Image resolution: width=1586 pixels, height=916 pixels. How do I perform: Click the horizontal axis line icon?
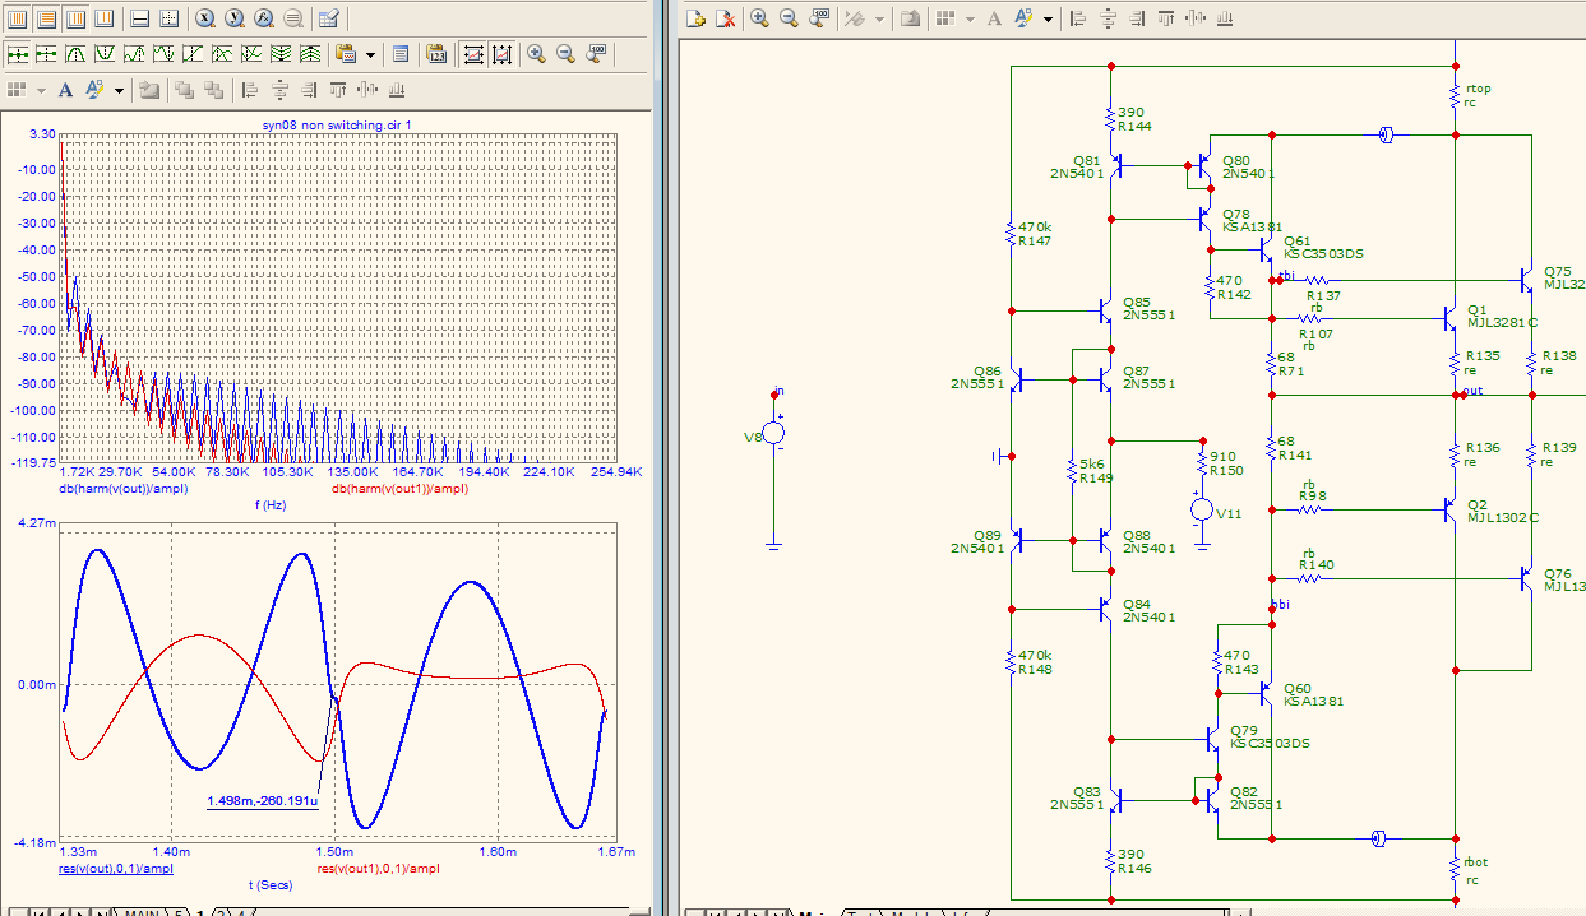pyautogui.click(x=140, y=18)
